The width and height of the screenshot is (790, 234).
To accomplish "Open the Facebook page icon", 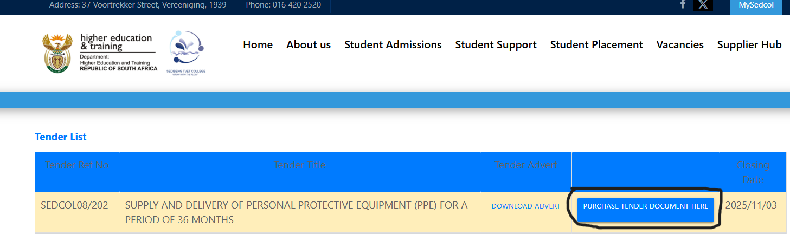I will 683,4.
